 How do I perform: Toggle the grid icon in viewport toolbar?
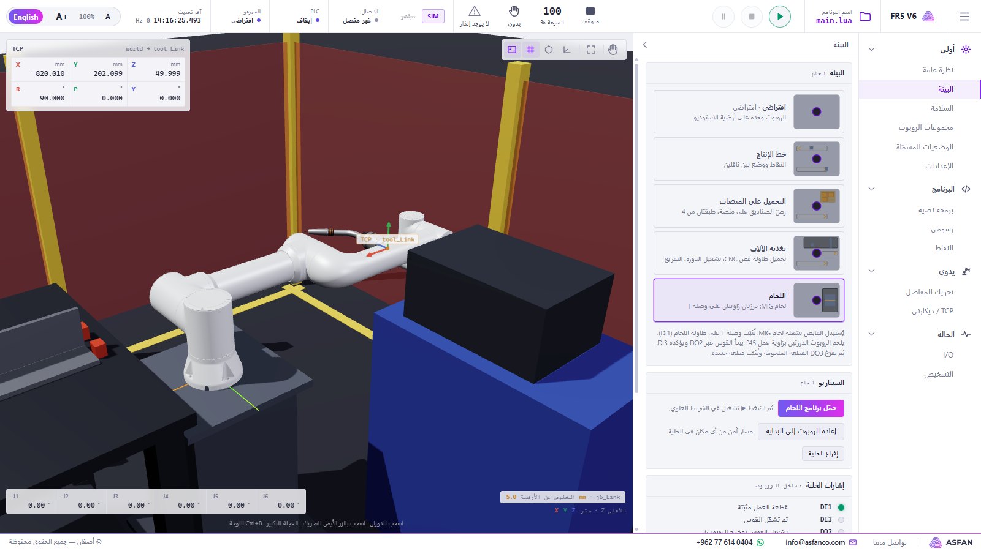pos(530,50)
